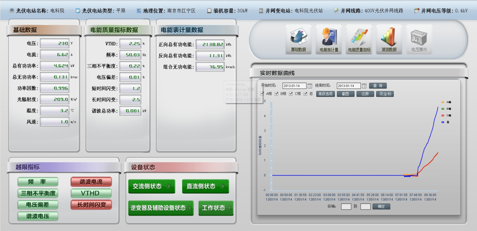Click the 高级选项 button
Viewport: 477px width, 231px height.
(x=325, y=94)
